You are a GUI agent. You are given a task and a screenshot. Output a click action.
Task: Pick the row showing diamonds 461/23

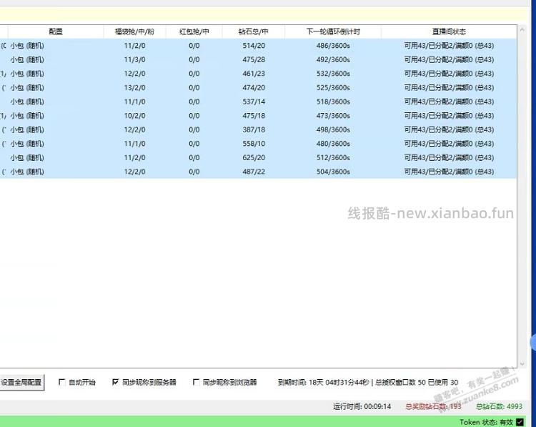tap(253, 74)
